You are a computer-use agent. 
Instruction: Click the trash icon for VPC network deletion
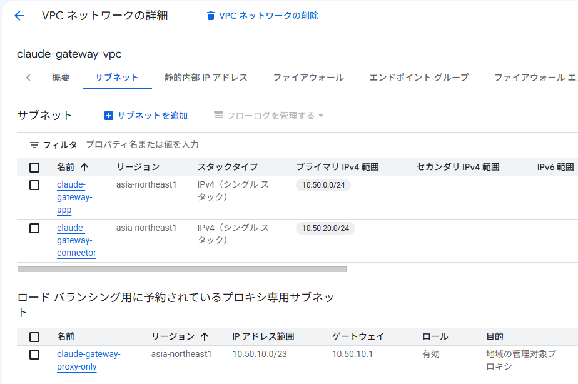(x=210, y=16)
